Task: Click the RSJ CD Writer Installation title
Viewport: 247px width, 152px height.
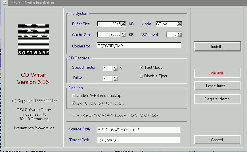Action: pyautogui.click(x=32, y=3)
